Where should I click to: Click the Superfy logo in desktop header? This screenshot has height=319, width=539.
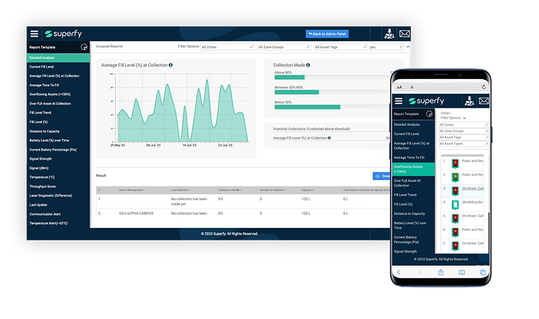pyautogui.click(x=64, y=33)
